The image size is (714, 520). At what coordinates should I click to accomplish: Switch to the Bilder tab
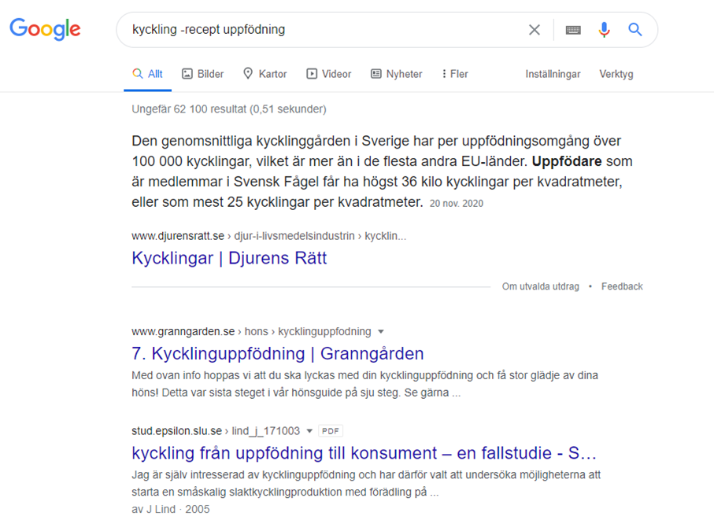(202, 74)
